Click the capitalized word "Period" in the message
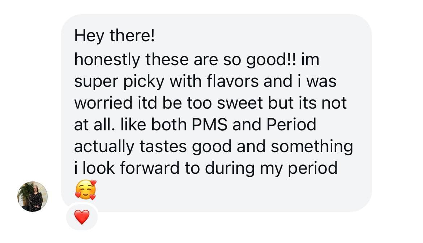 [291, 125]
